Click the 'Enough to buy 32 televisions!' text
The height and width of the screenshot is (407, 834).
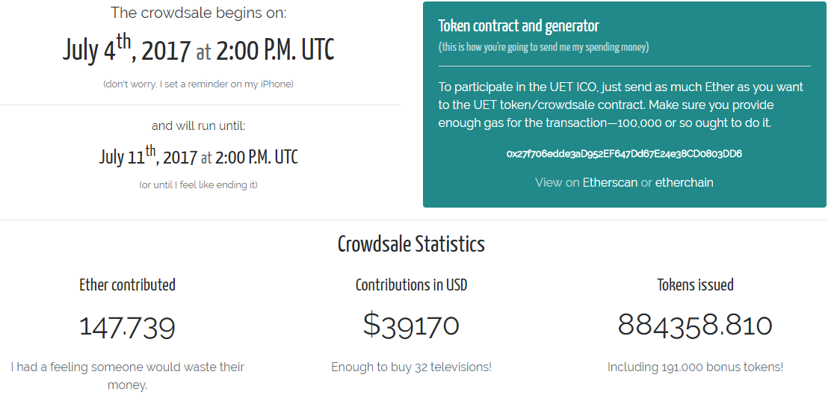point(411,367)
